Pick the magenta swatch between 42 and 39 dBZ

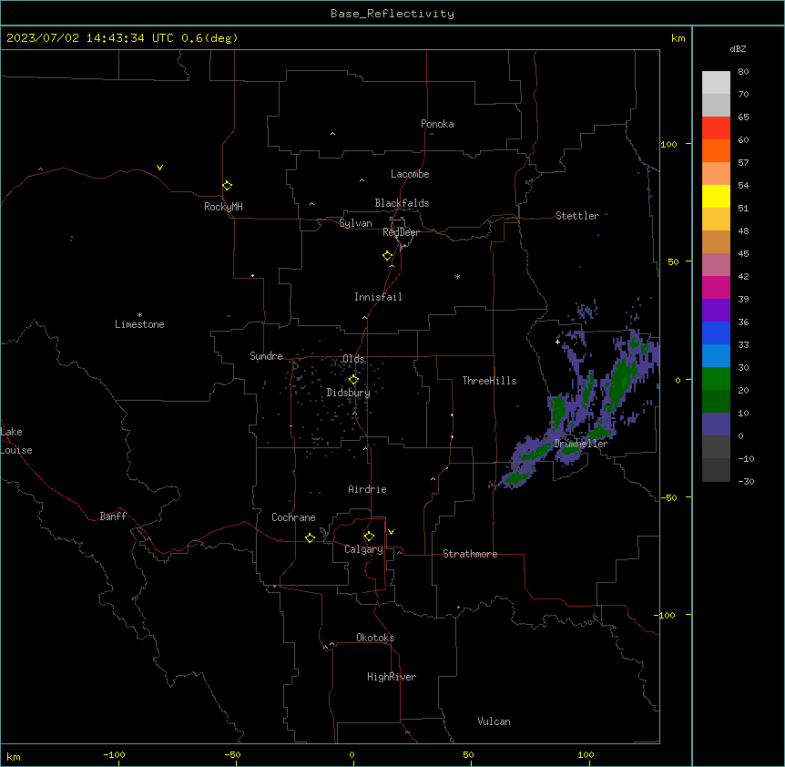[716, 287]
